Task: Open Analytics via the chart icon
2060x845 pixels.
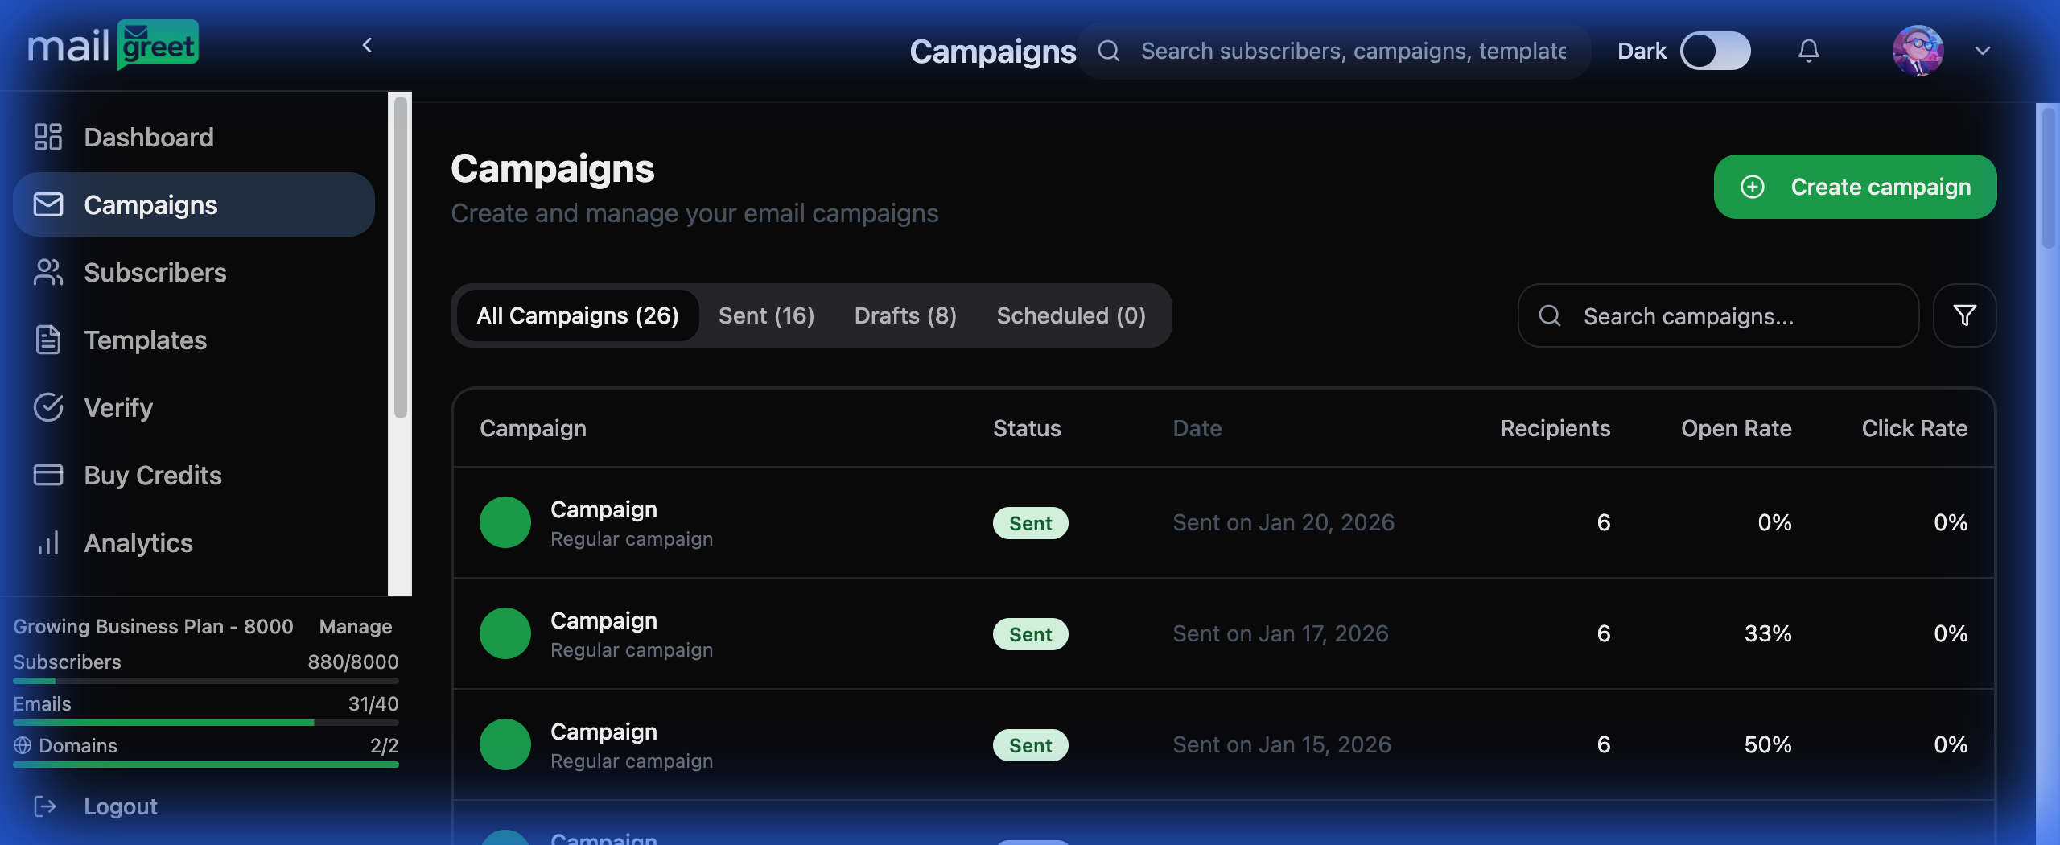Action: point(47,542)
